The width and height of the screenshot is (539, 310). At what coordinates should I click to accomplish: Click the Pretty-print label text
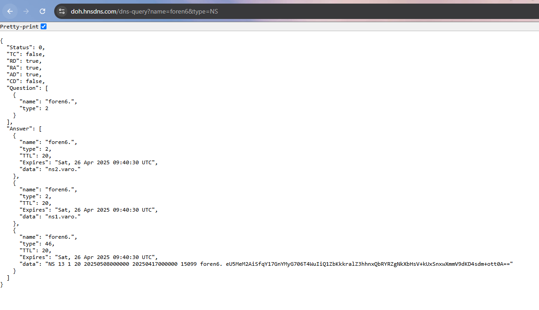tap(19, 27)
